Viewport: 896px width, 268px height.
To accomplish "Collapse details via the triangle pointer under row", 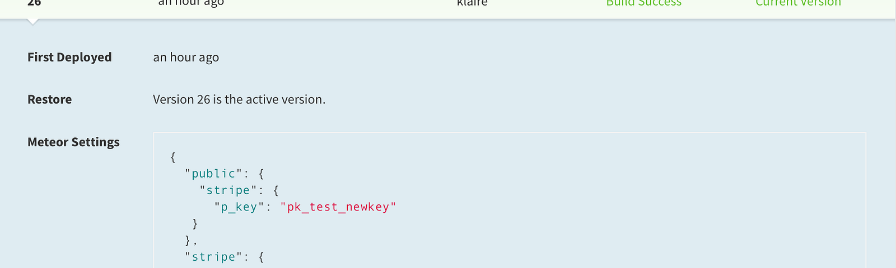I will (x=33, y=22).
